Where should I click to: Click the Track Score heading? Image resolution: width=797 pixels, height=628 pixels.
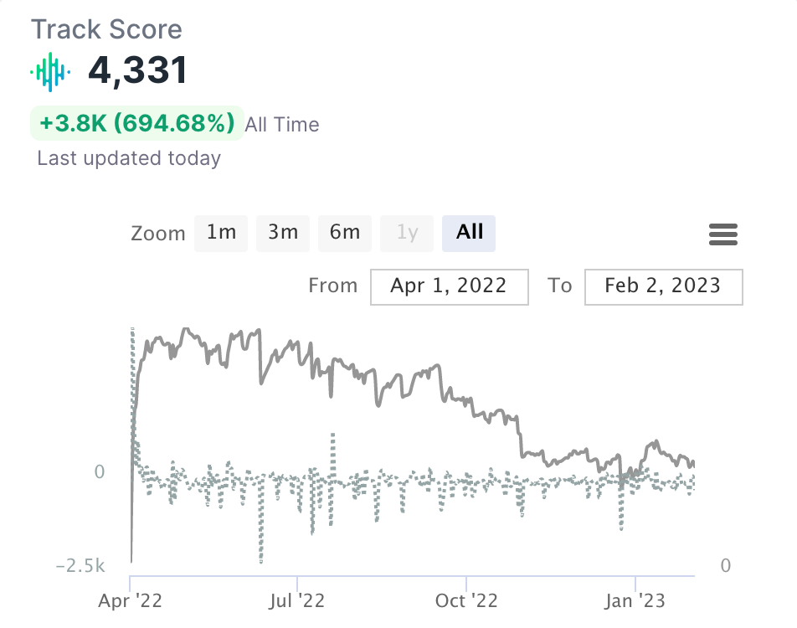tap(106, 30)
